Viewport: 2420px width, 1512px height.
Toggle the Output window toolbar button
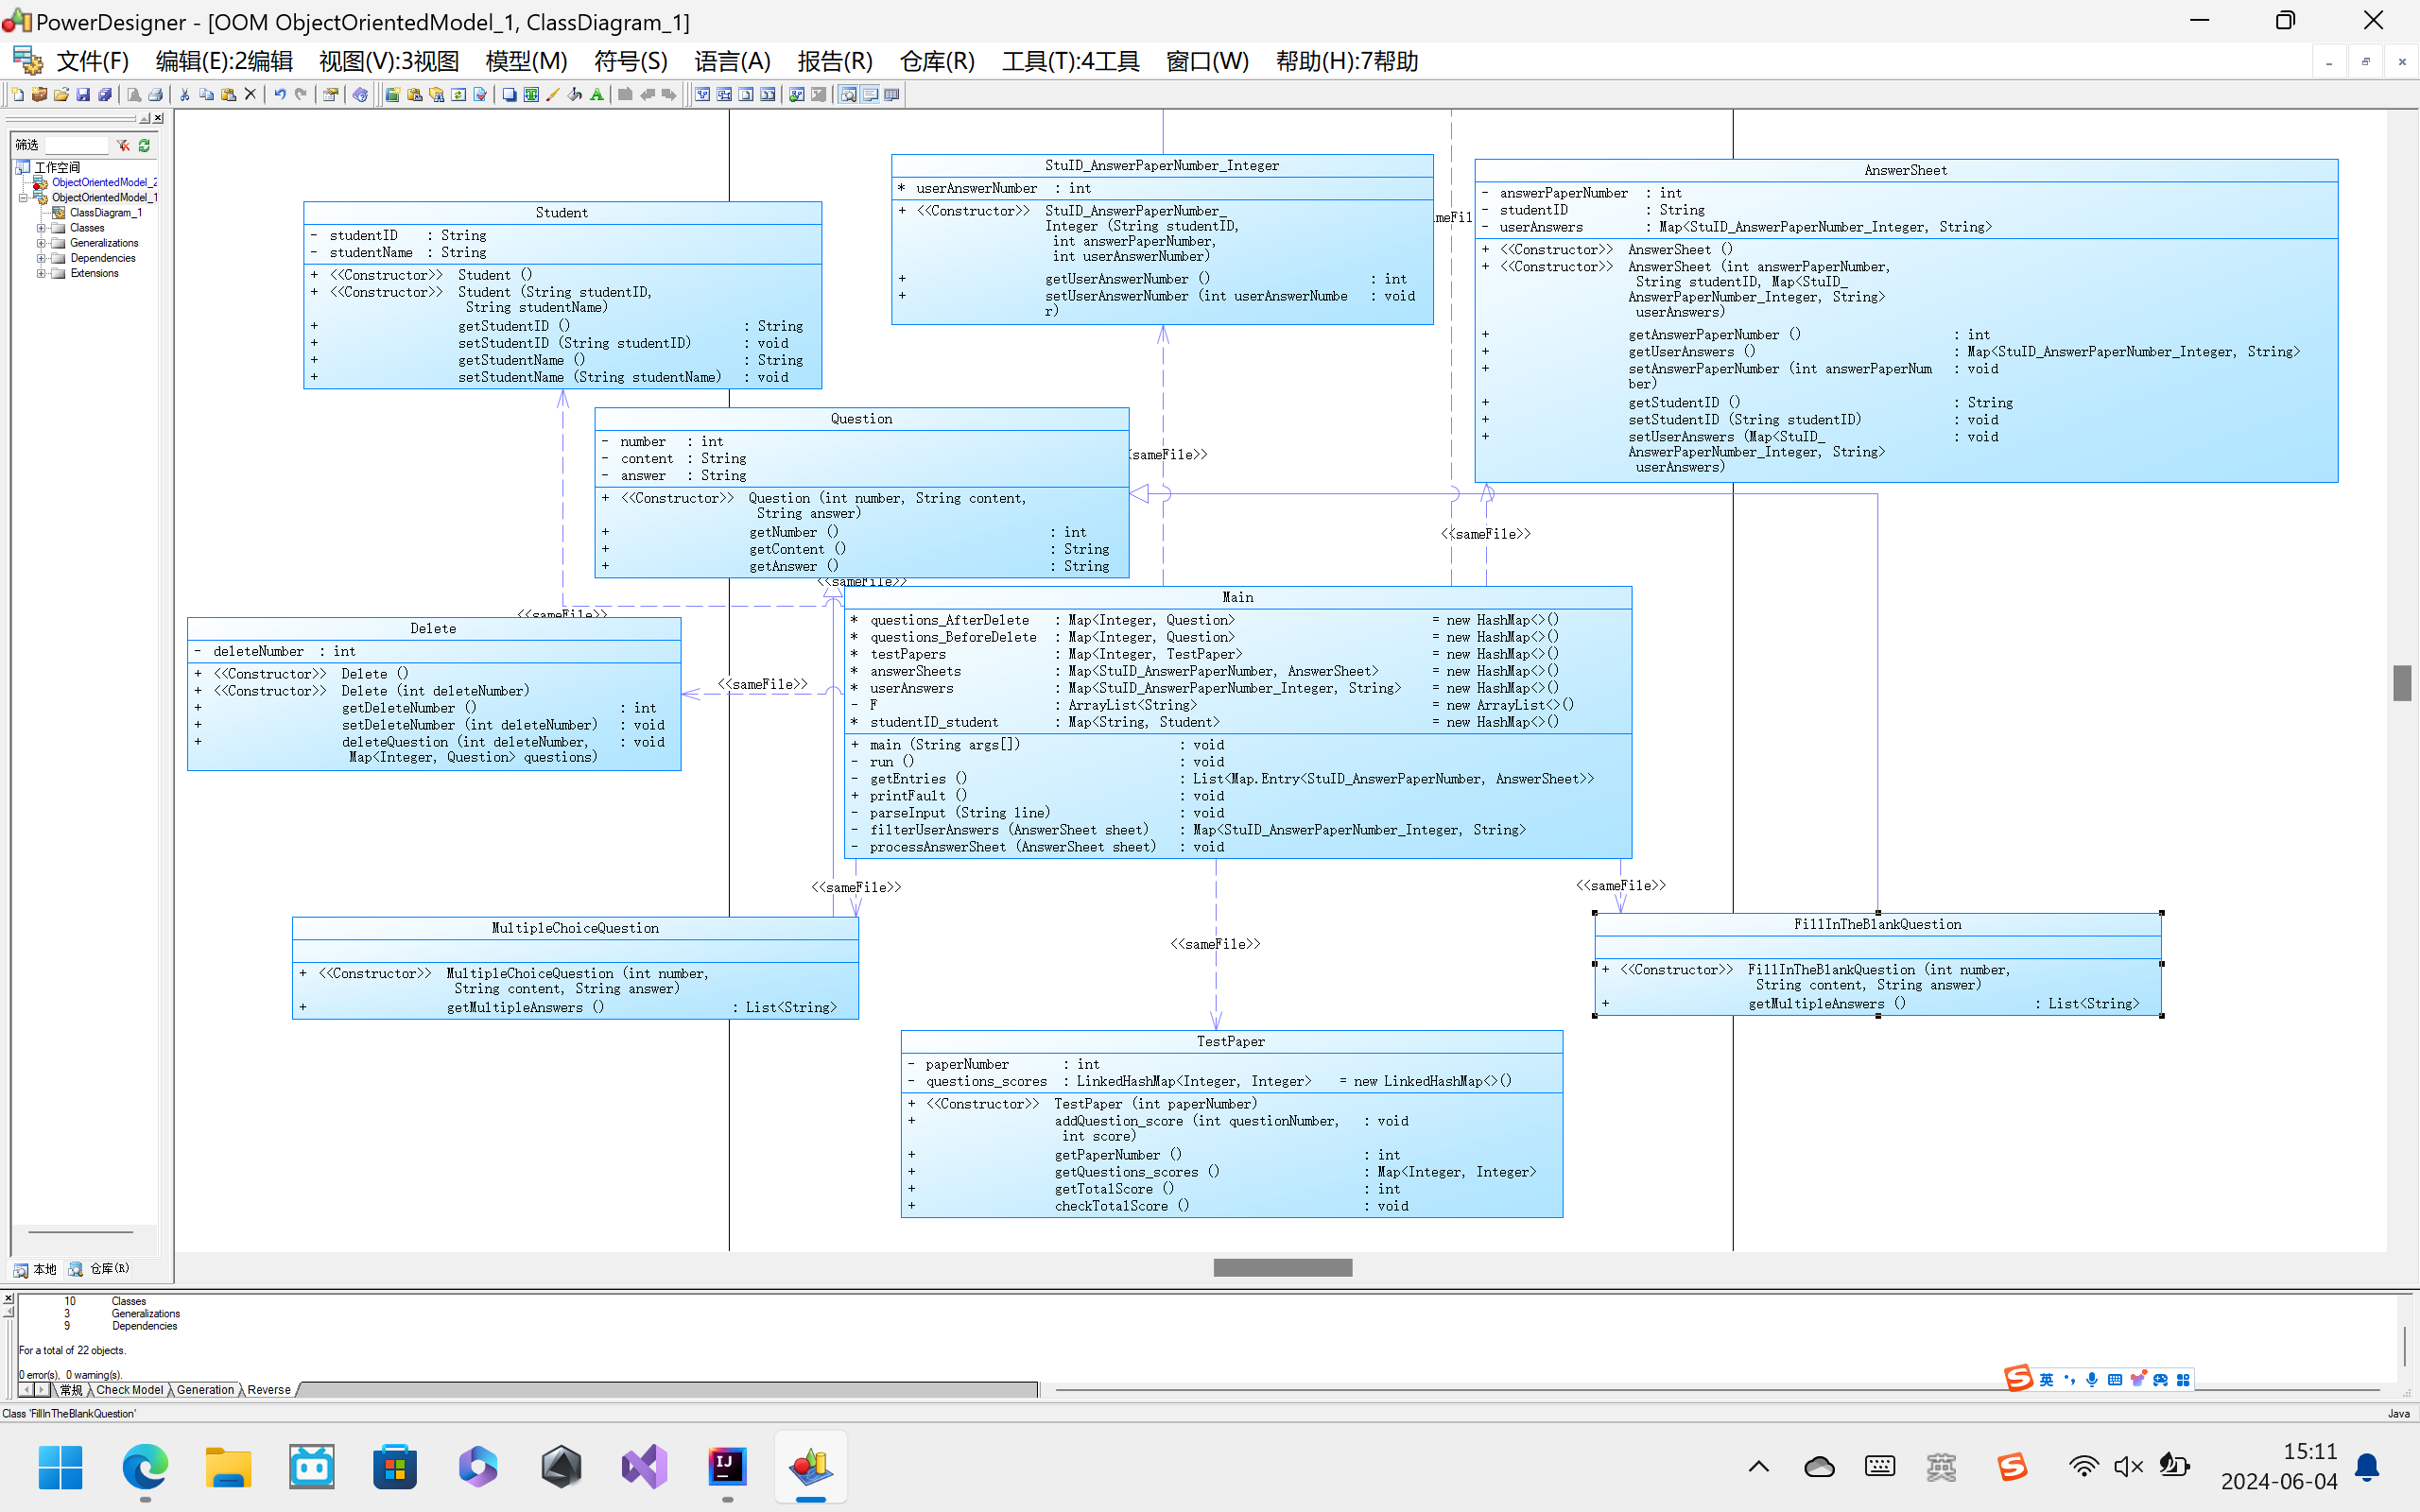click(x=870, y=95)
